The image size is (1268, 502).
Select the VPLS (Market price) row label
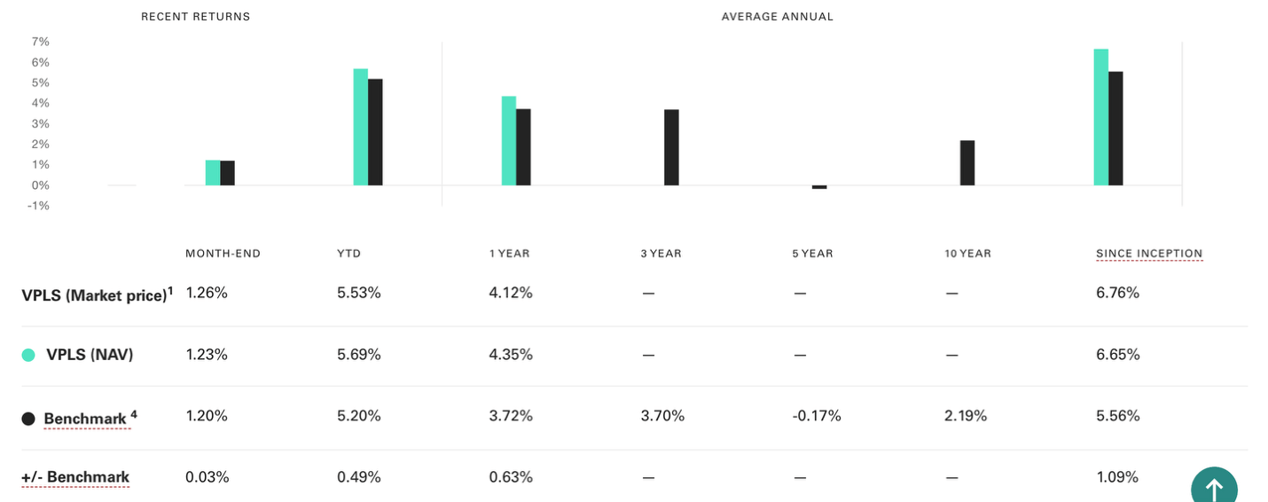94,295
